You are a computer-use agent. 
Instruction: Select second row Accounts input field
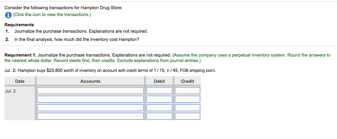click(x=90, y=99)
